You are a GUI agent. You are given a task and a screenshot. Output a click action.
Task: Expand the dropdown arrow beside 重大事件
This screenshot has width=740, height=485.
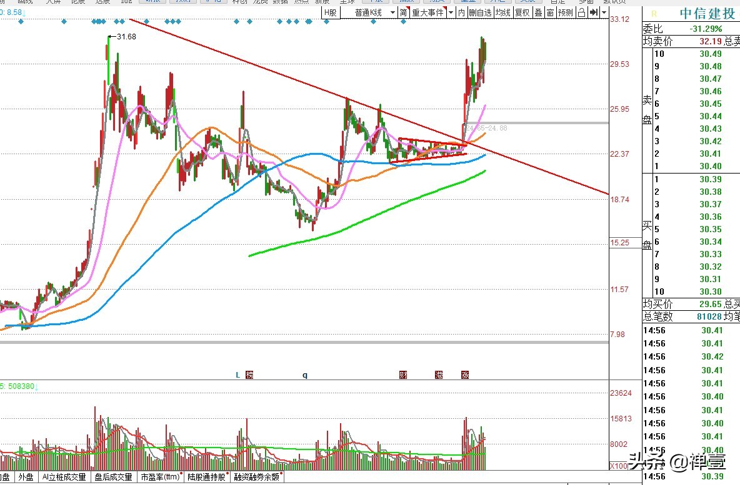pos(451,12)
